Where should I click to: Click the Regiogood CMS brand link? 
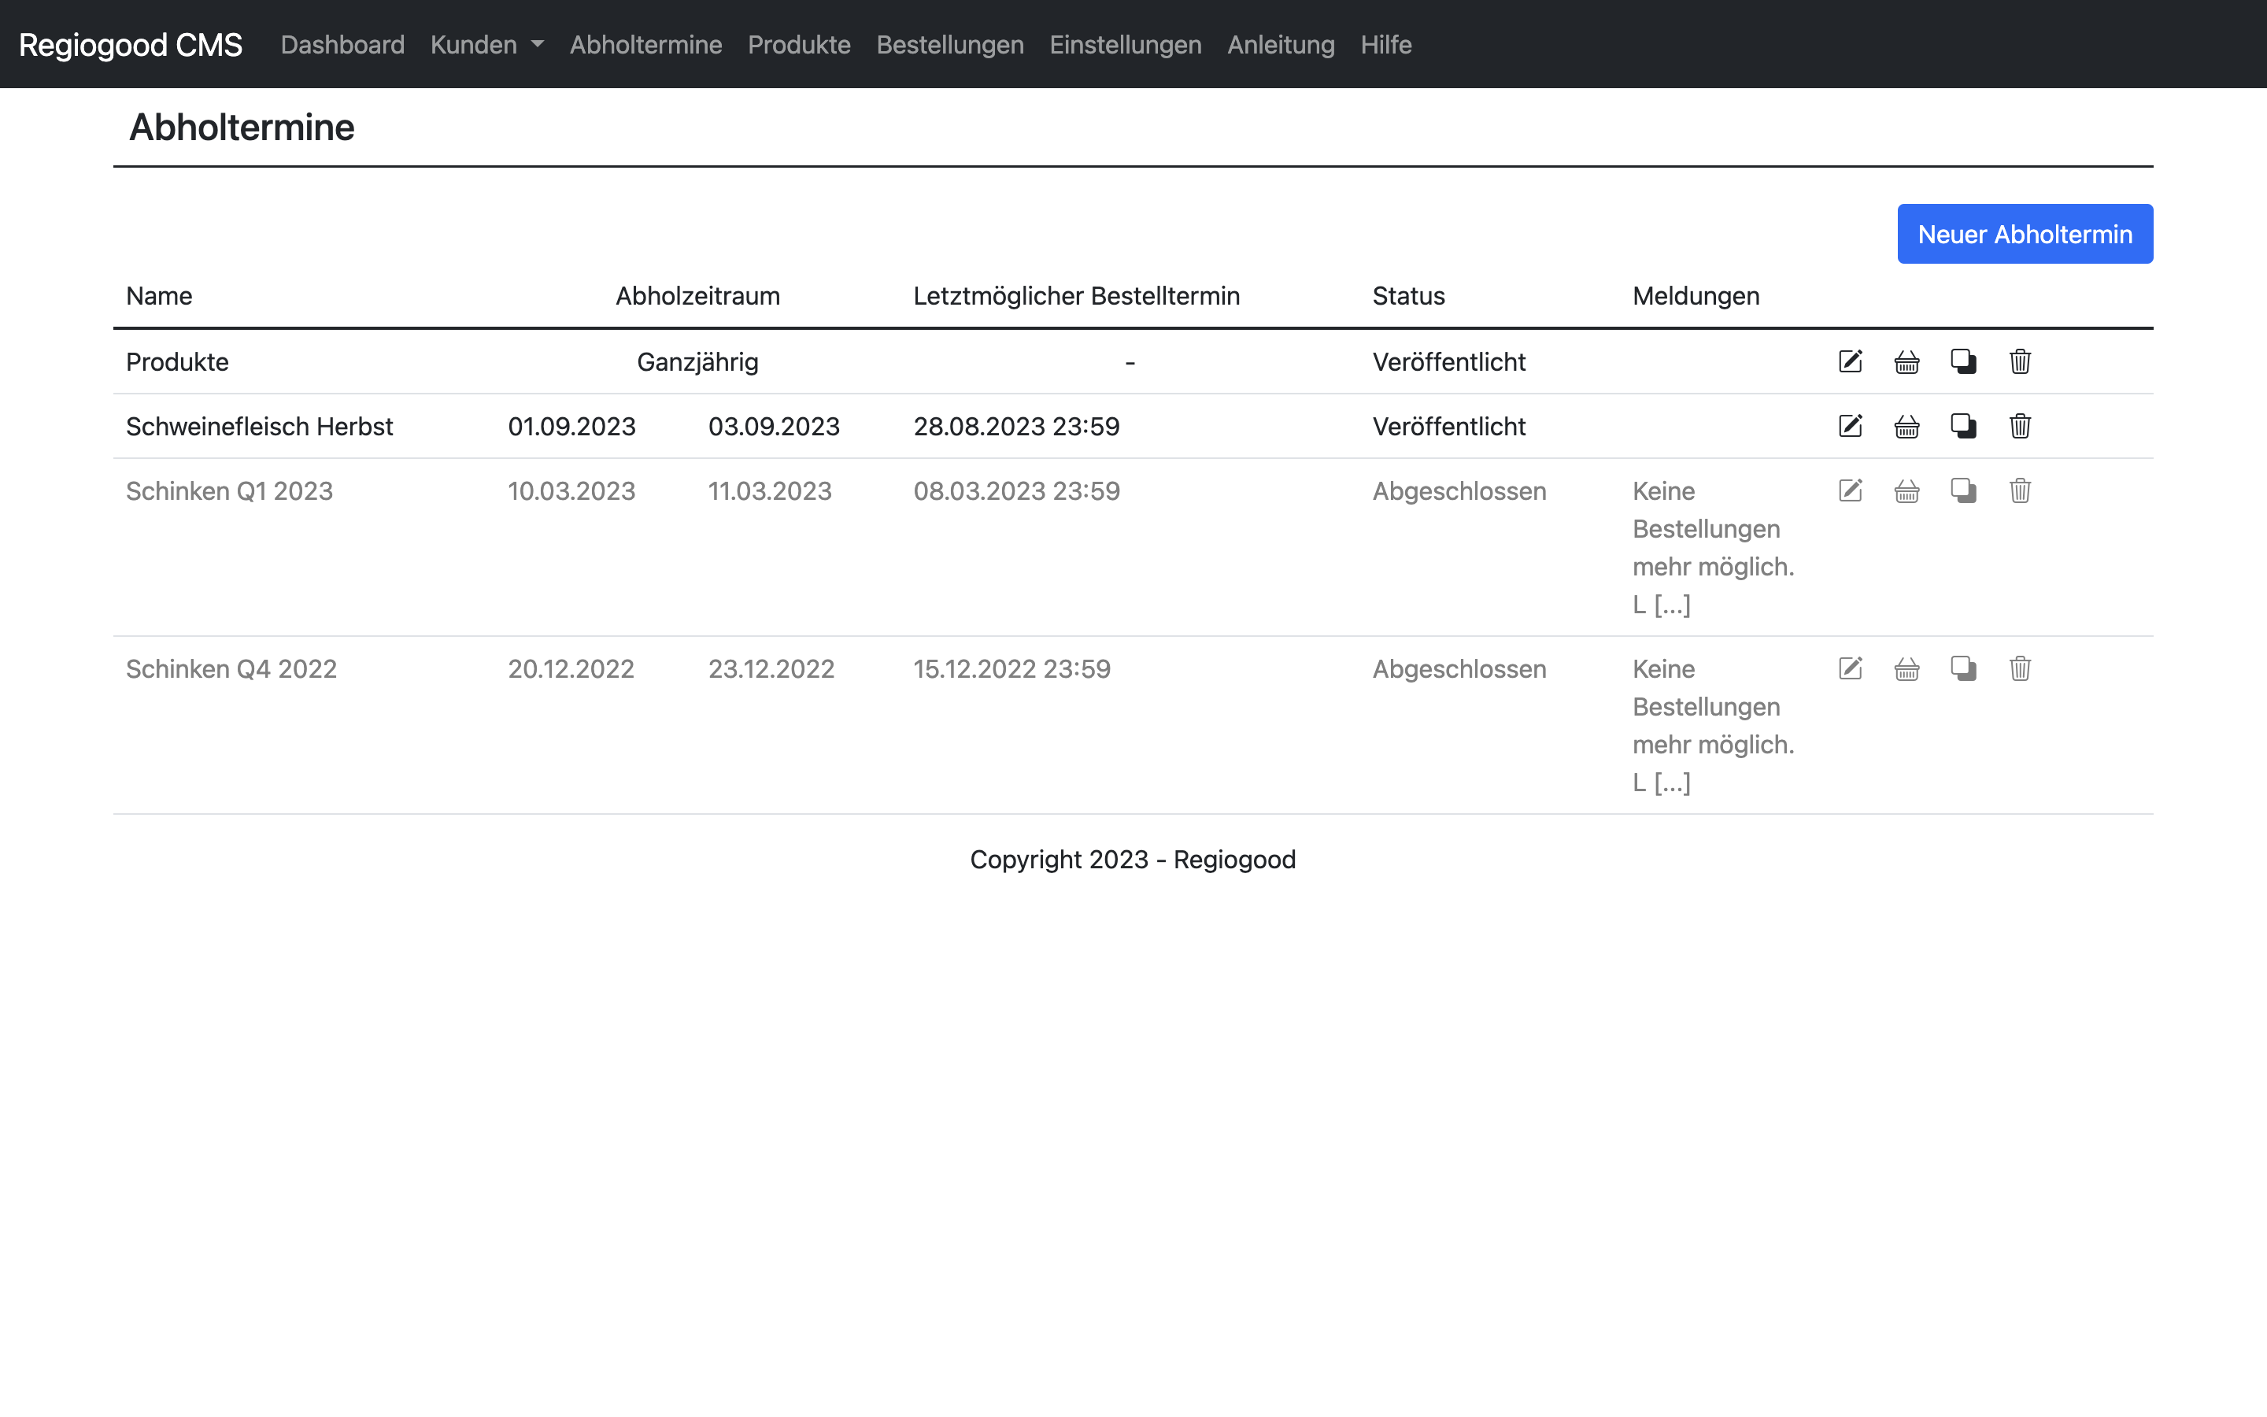click(130, 45)
